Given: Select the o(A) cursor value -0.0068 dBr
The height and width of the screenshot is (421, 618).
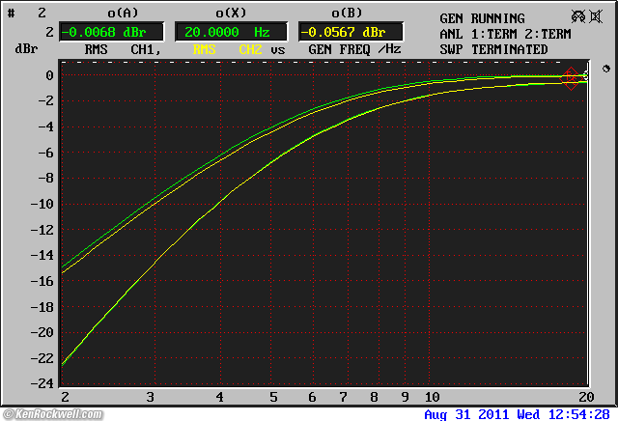Looking at the screenshot, I should coord(111,32).
